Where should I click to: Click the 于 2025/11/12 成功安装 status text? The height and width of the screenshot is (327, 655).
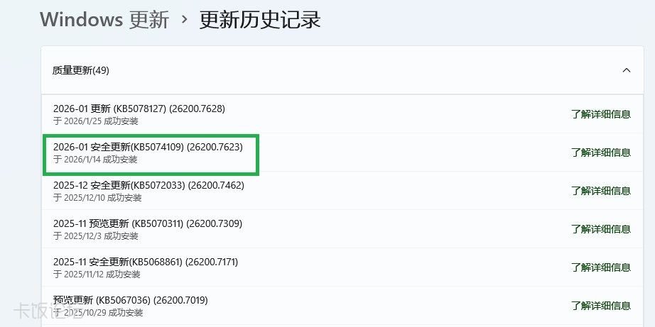(98, 275)
